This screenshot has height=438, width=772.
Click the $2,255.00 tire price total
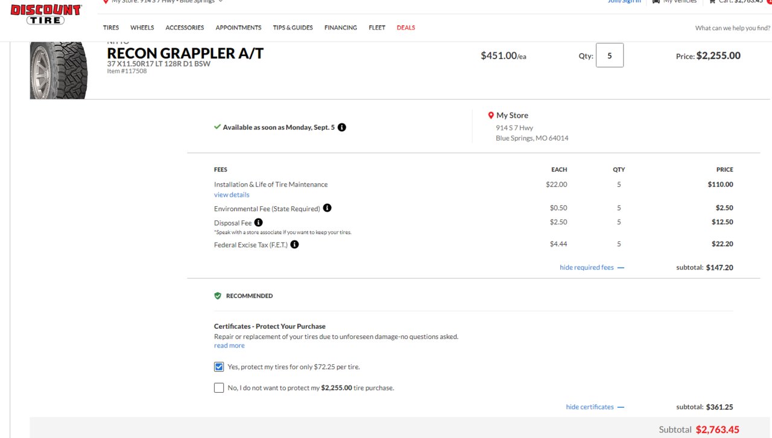tap(718, 56)
